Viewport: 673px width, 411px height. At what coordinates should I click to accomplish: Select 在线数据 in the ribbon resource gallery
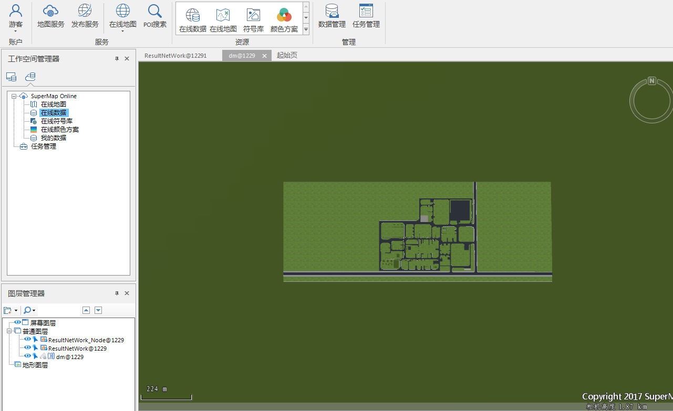click(x=193, y=21)
